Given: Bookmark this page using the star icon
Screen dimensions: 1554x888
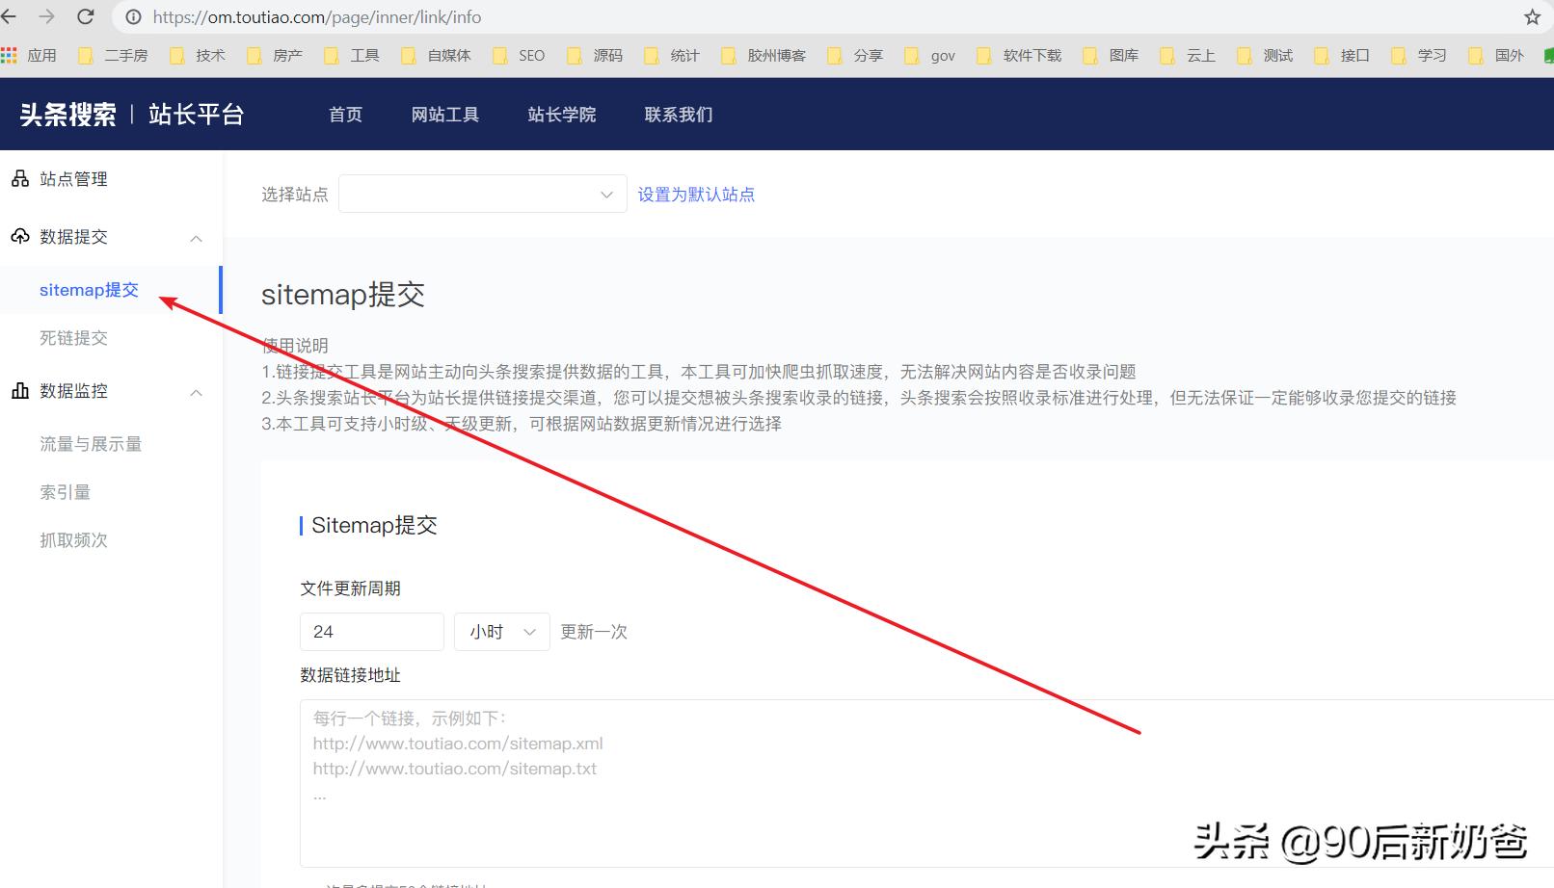Looking at the screenshot, I should [1530, 16].
